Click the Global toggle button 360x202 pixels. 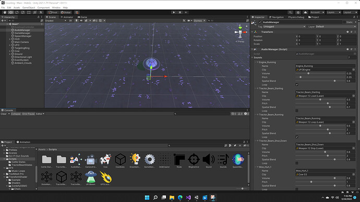(x=66, y=12)
